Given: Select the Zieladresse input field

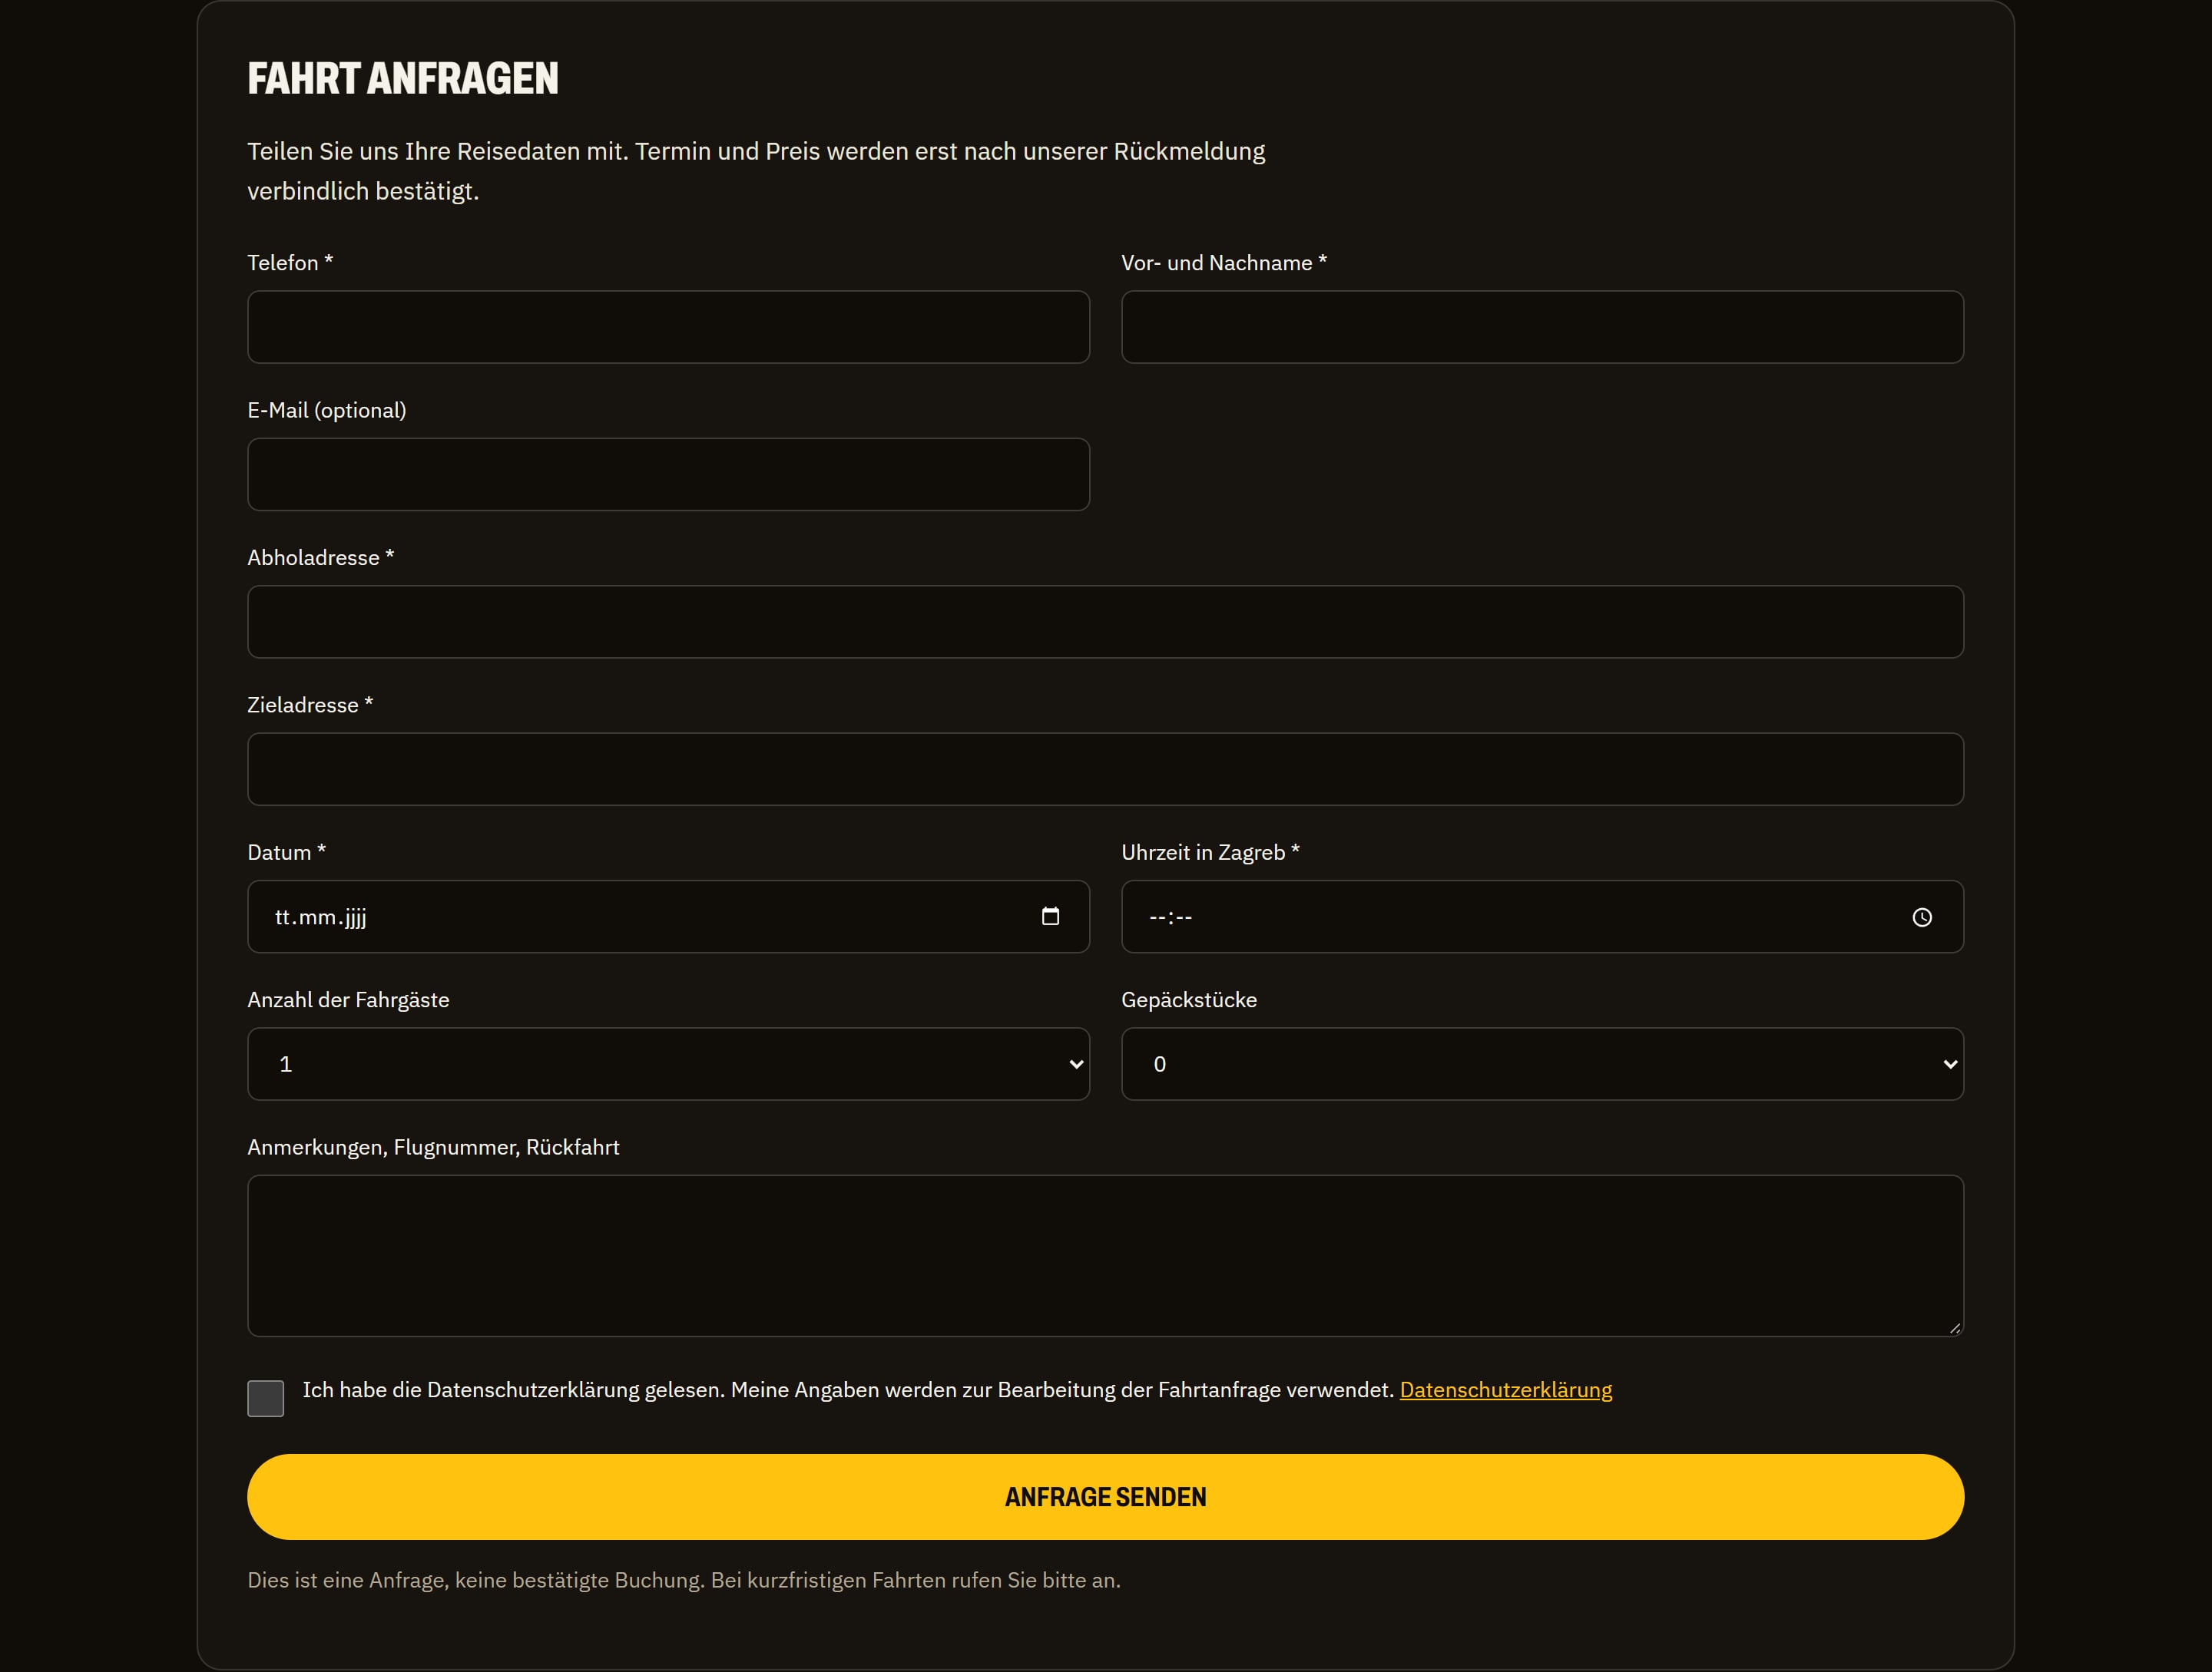Looking at the screenshot, I should pos(1106,769).
